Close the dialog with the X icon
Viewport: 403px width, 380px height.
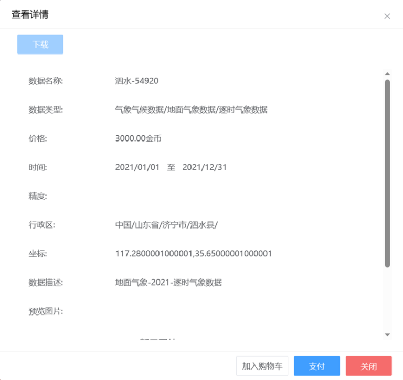387,16
